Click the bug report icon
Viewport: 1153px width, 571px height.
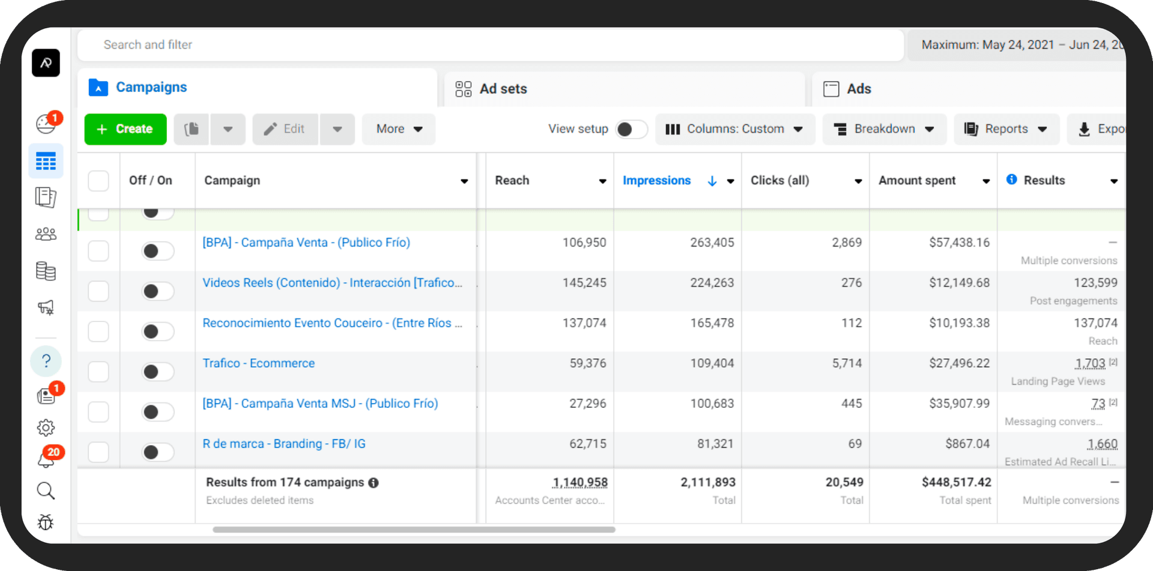pos(46,522)
